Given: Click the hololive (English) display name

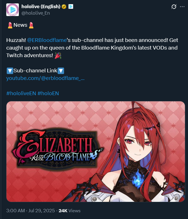Looking at the screenshot, I should point(41,6).
